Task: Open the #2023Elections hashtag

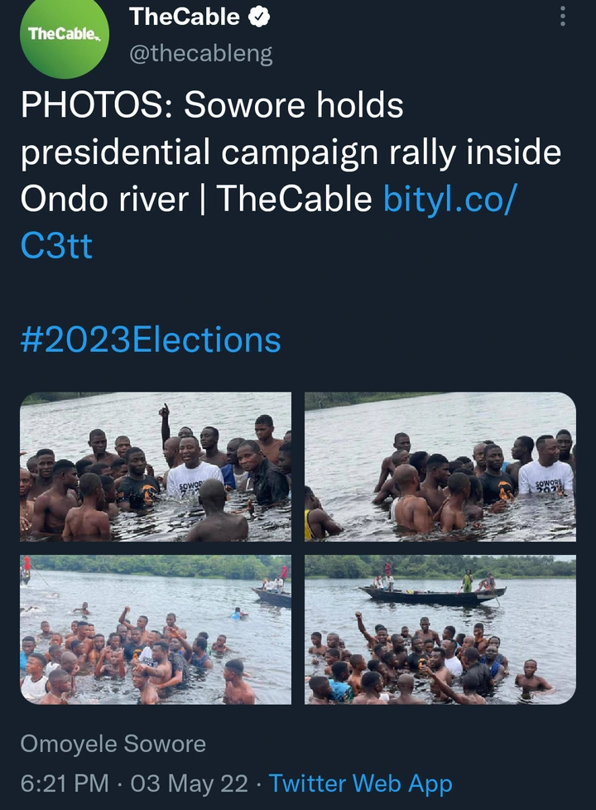Action: pos(151,340)
